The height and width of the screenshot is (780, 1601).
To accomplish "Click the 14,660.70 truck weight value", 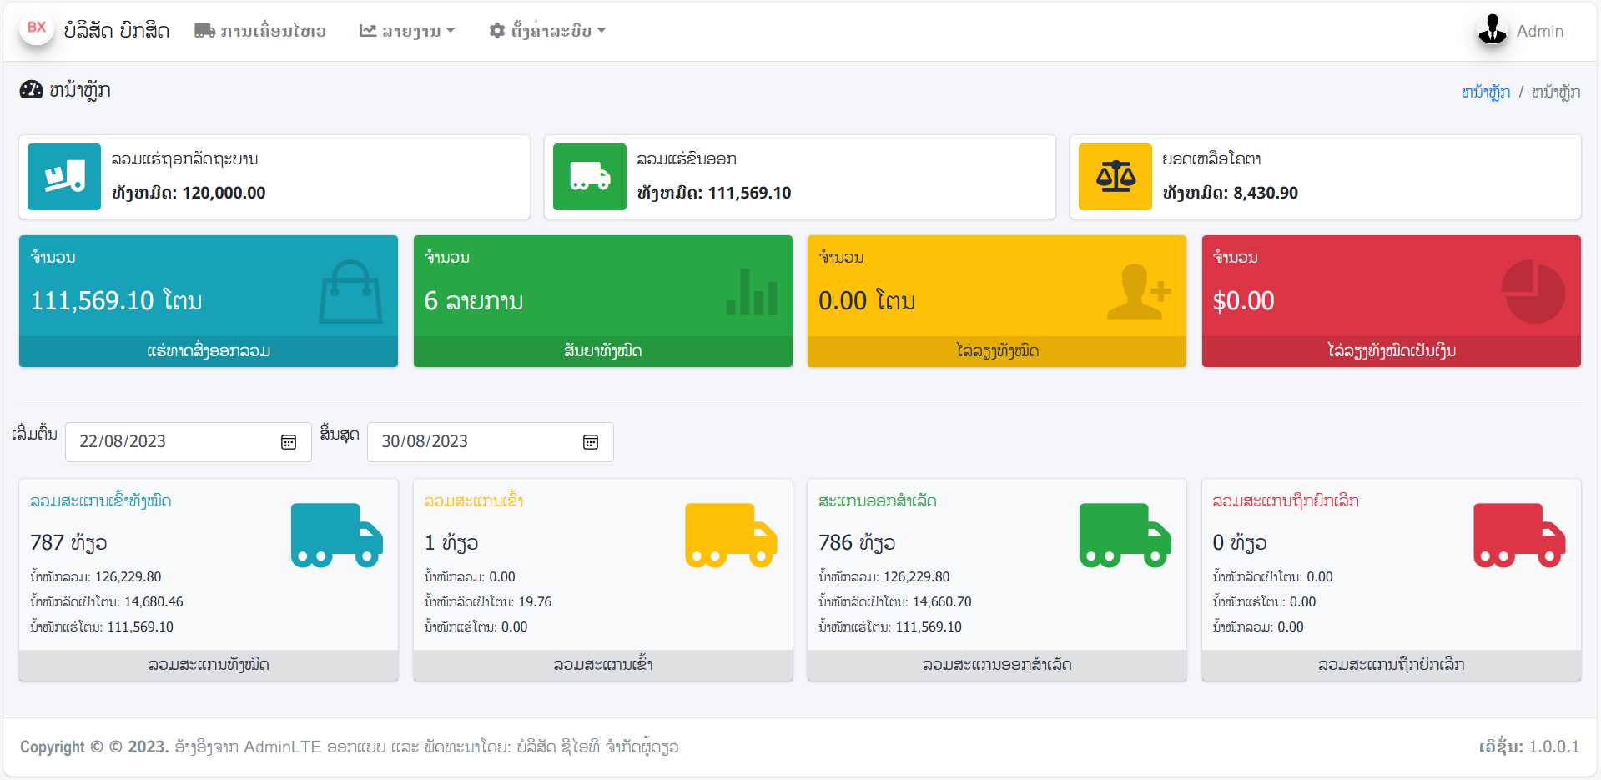I will (x=942, y=602).
